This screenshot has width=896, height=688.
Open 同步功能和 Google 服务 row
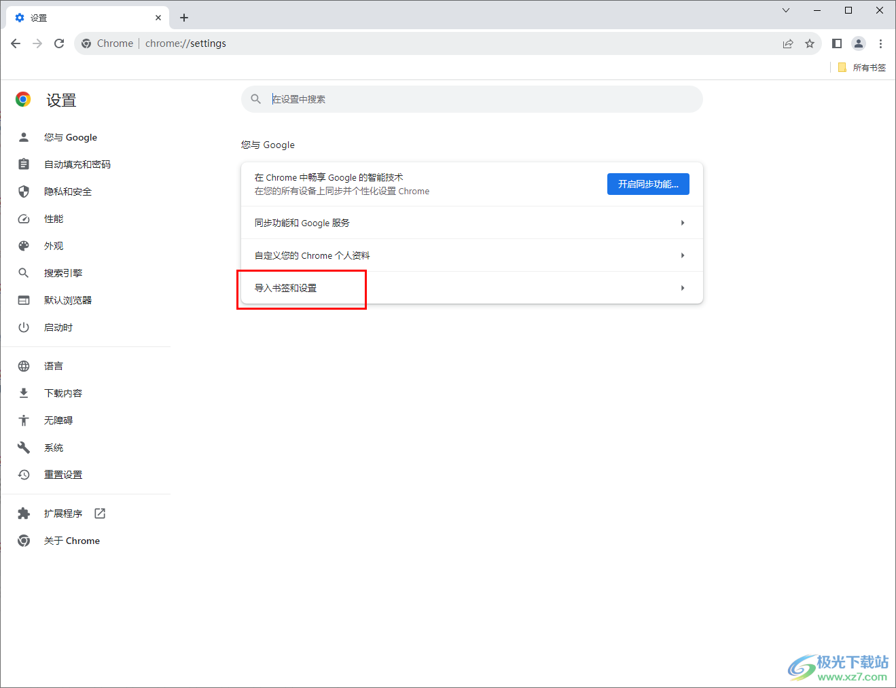(x=472, y=223)
